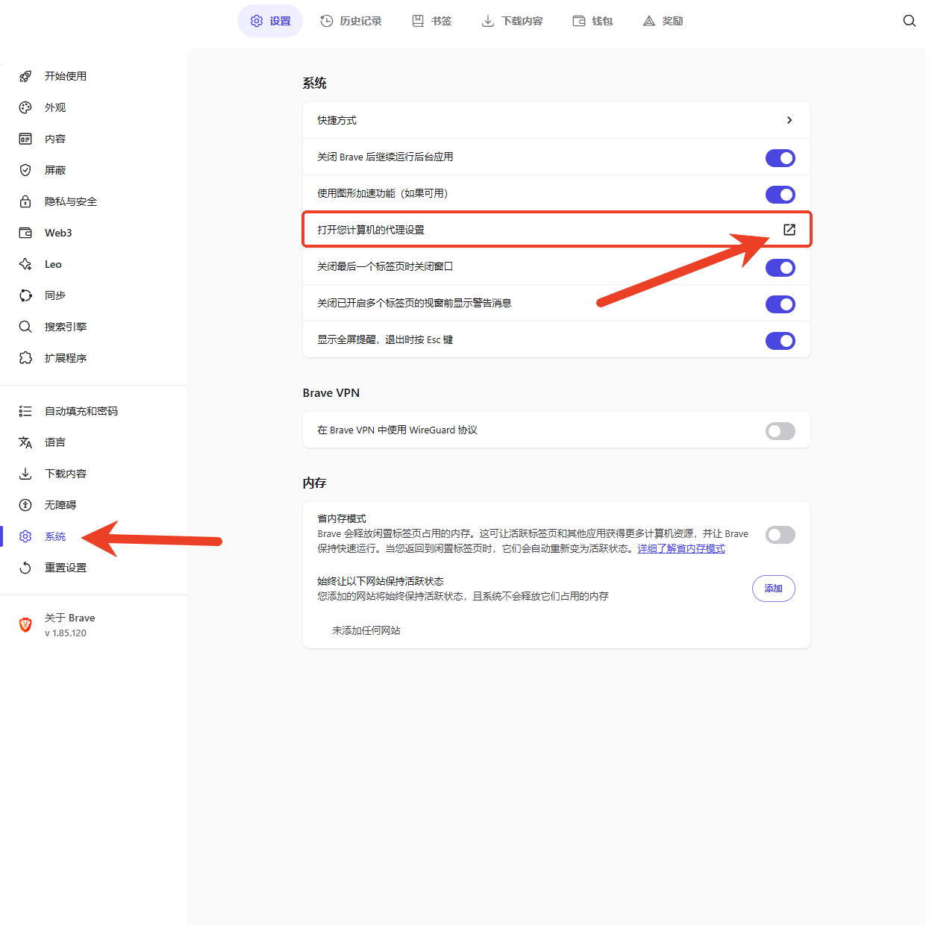Screen dimensions: 932x925
Task: Toggle 关闭 Brave 后继续运行后台应用 switch
Action: click(780, 158)
